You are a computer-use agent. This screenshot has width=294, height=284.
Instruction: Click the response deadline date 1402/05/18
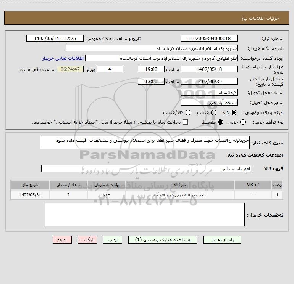tap(209, 69)
